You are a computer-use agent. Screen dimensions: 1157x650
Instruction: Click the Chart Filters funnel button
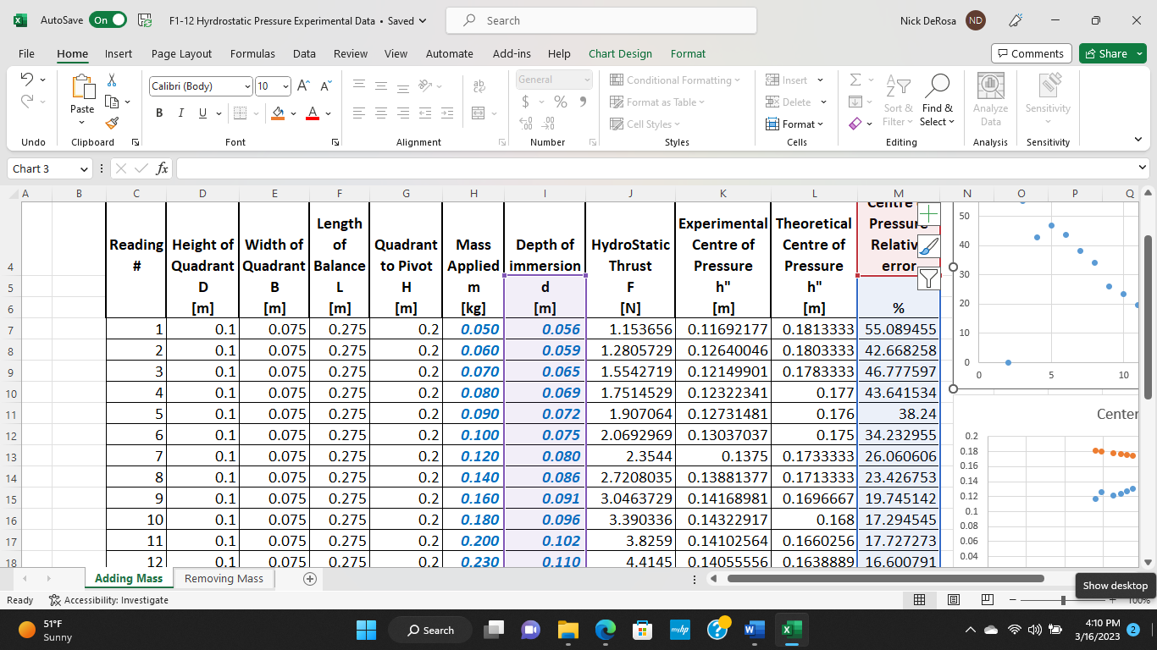click(929, 278)
